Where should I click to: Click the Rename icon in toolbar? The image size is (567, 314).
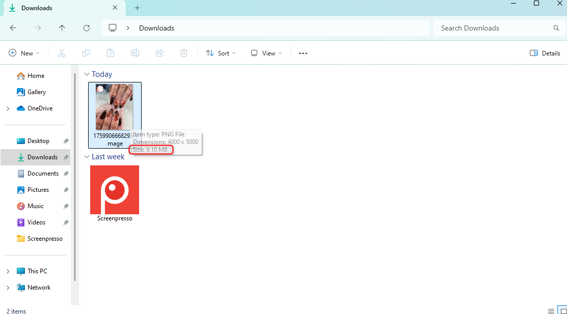pyautogui.click(x=135, y=53)
